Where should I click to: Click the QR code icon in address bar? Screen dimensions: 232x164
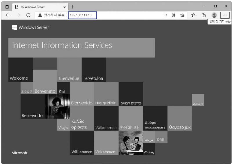pos(174,15)
